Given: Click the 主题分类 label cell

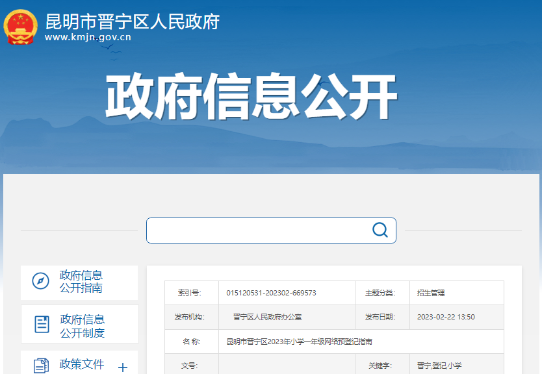Looking at the screenshot, I should (x=382, y=293).
